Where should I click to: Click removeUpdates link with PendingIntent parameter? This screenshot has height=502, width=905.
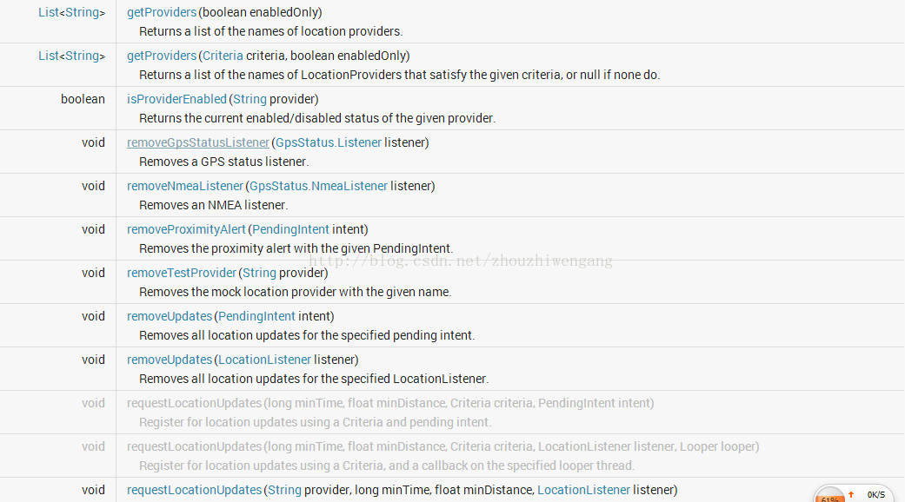170,316
